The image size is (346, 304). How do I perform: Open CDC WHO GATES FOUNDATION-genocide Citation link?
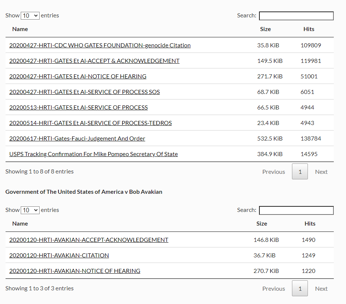point(100,45)
